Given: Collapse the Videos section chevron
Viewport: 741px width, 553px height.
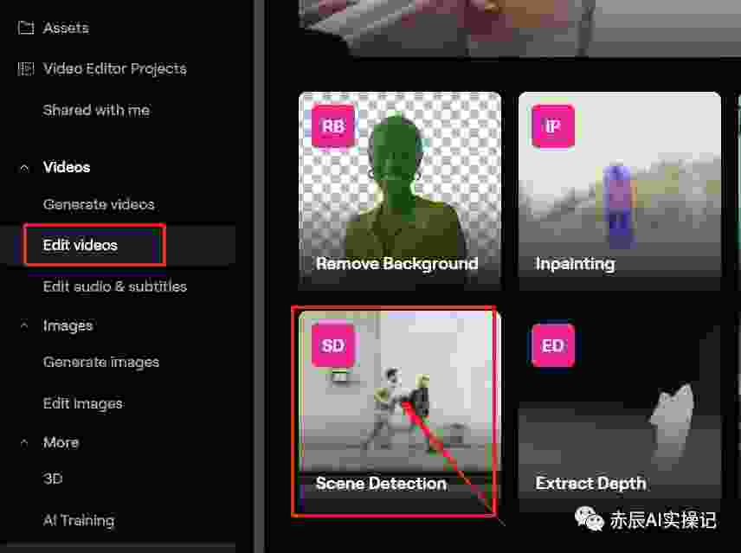Looking at the screenshot, I should pos(24,168).
